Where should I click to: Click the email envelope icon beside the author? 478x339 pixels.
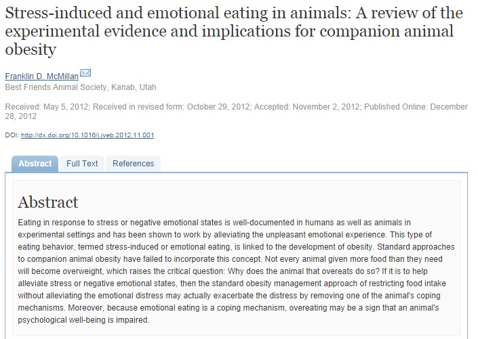tap(85, 74)
